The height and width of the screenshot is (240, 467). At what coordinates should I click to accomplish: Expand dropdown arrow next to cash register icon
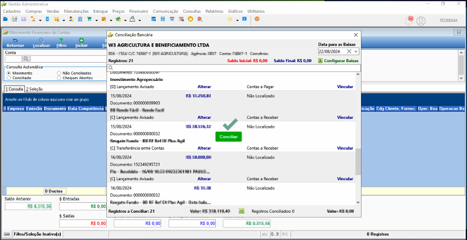point(139,20)
